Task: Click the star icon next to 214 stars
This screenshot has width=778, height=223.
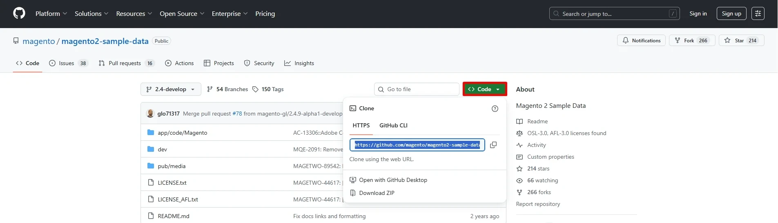Action: tap(519, 168)
